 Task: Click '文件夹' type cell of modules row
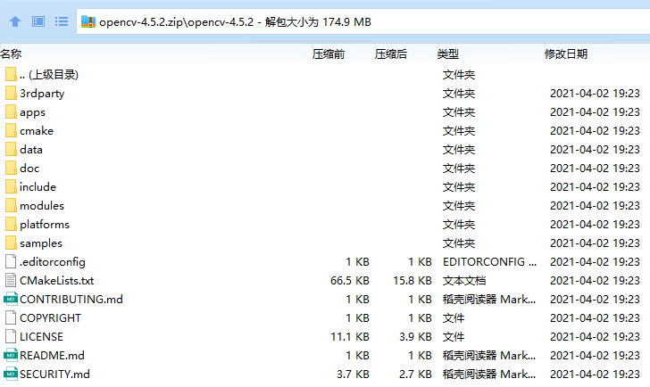(459, 206)
